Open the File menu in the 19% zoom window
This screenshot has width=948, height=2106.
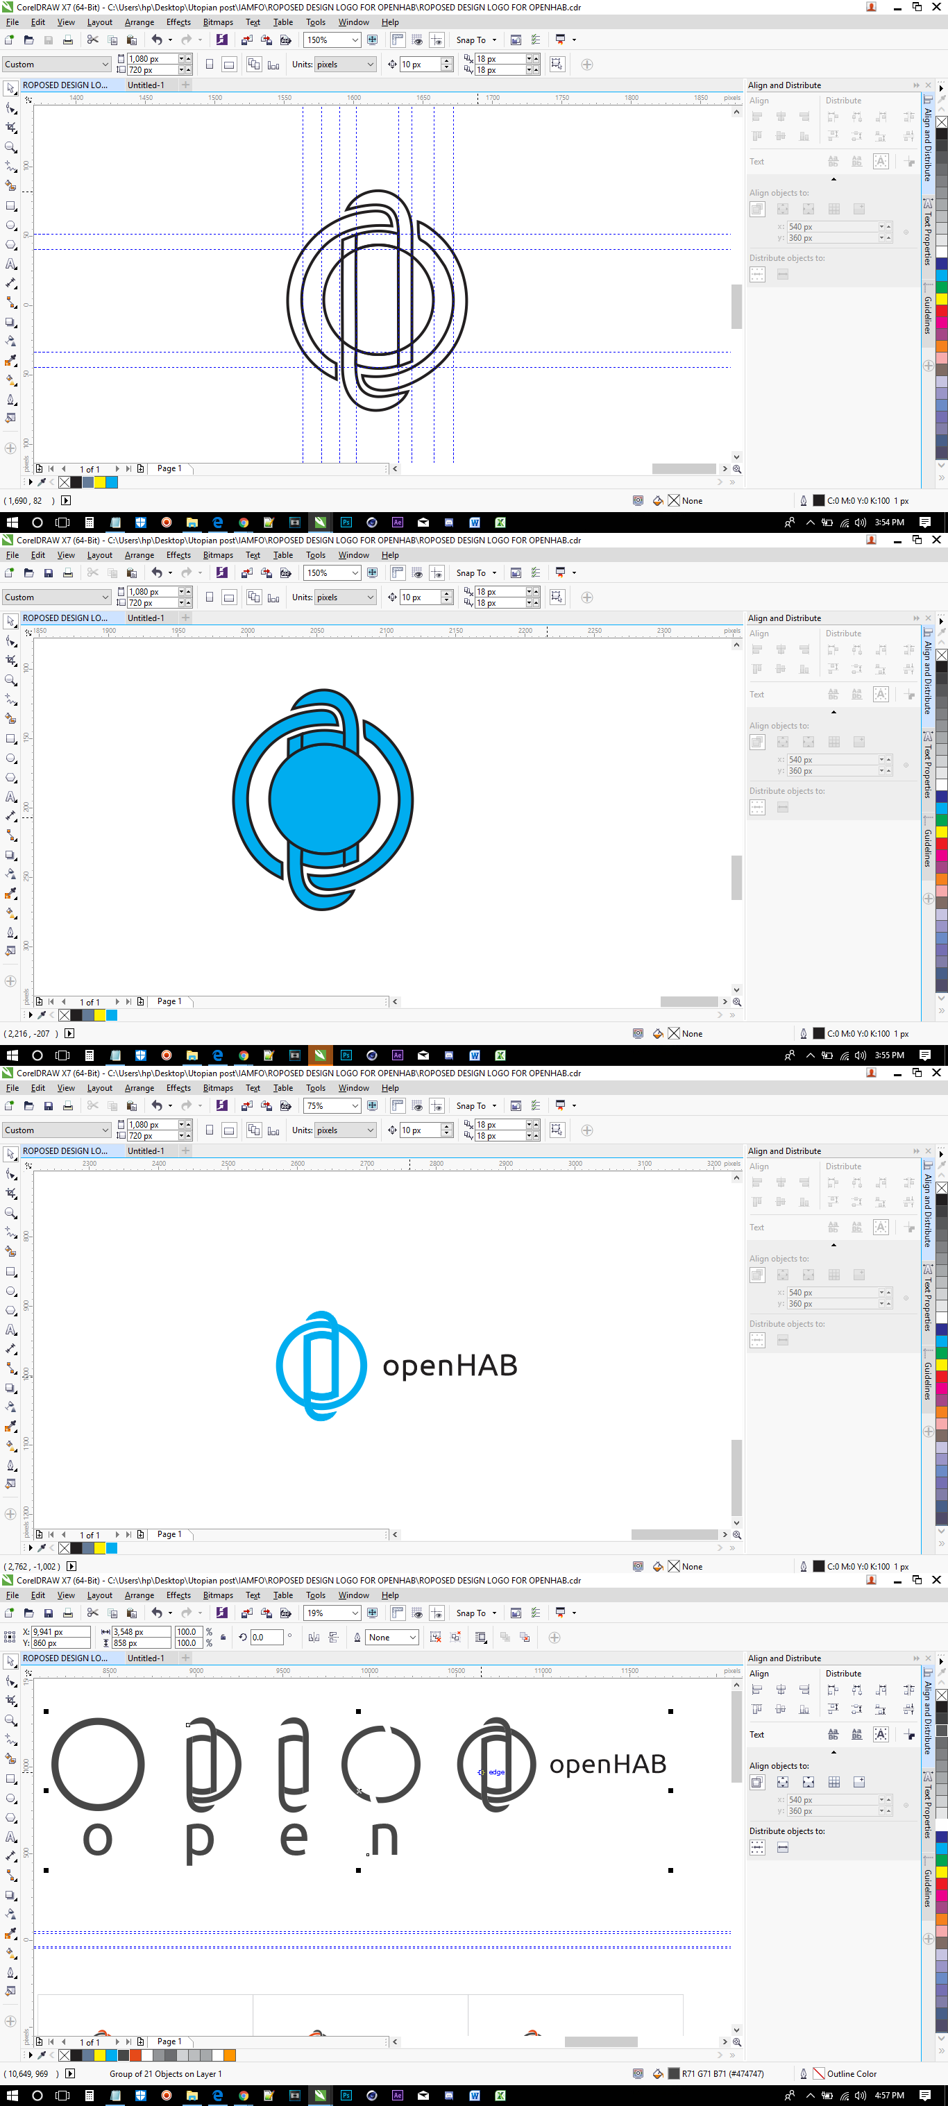coord(12,1595)
